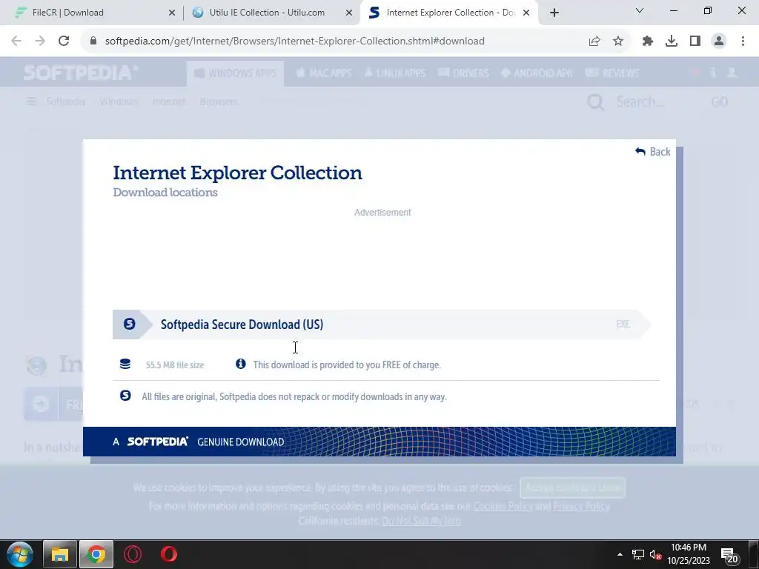Click the Softpedia S icon on download row
This screenshot has height=569, width=759.
pos(129,324)
